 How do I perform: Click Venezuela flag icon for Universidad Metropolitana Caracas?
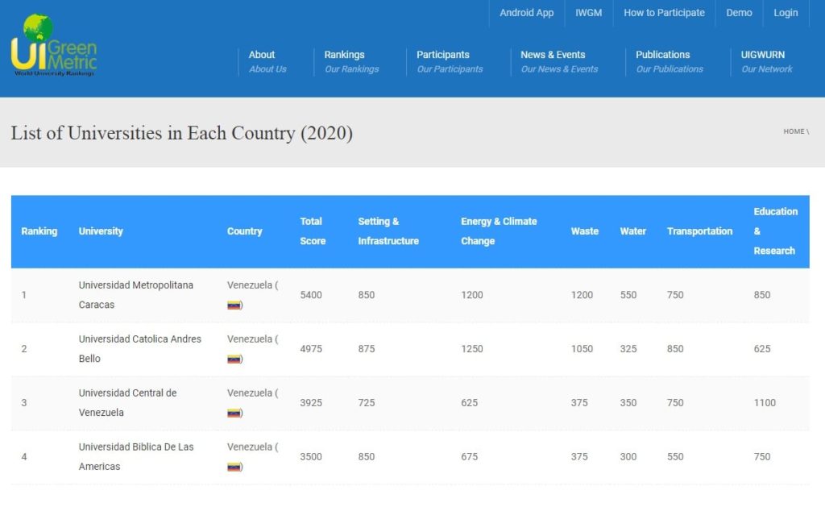pyautogui.click(x=234, y=305)
